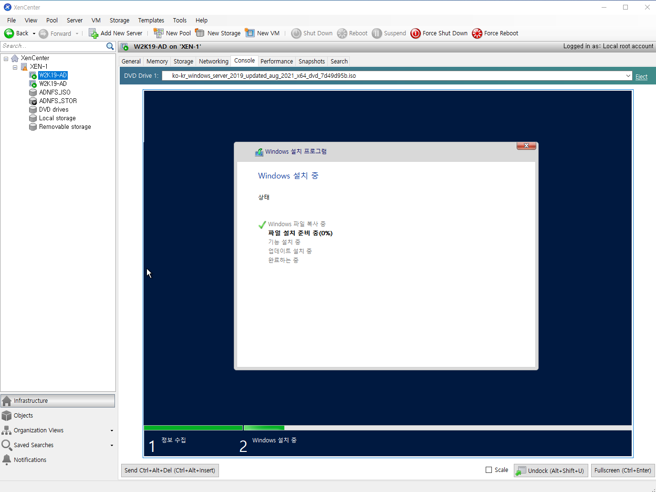
Task: Switch to the Performance tab
Action: tap(277, 62)
